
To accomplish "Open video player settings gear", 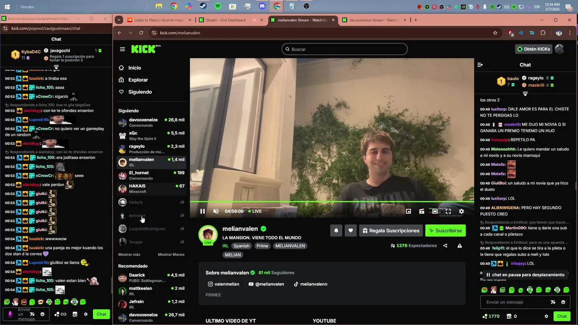I will [461, 211].
